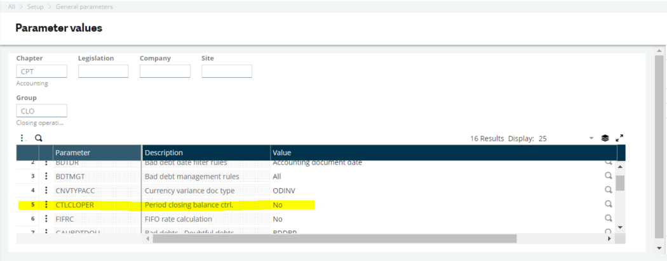
Task: Expand the grid to full screen
Action: [620, 138]
